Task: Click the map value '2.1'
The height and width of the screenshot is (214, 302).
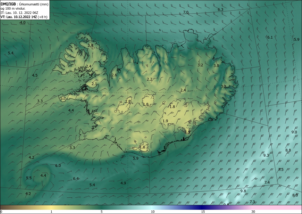Action: coord(94,84)
